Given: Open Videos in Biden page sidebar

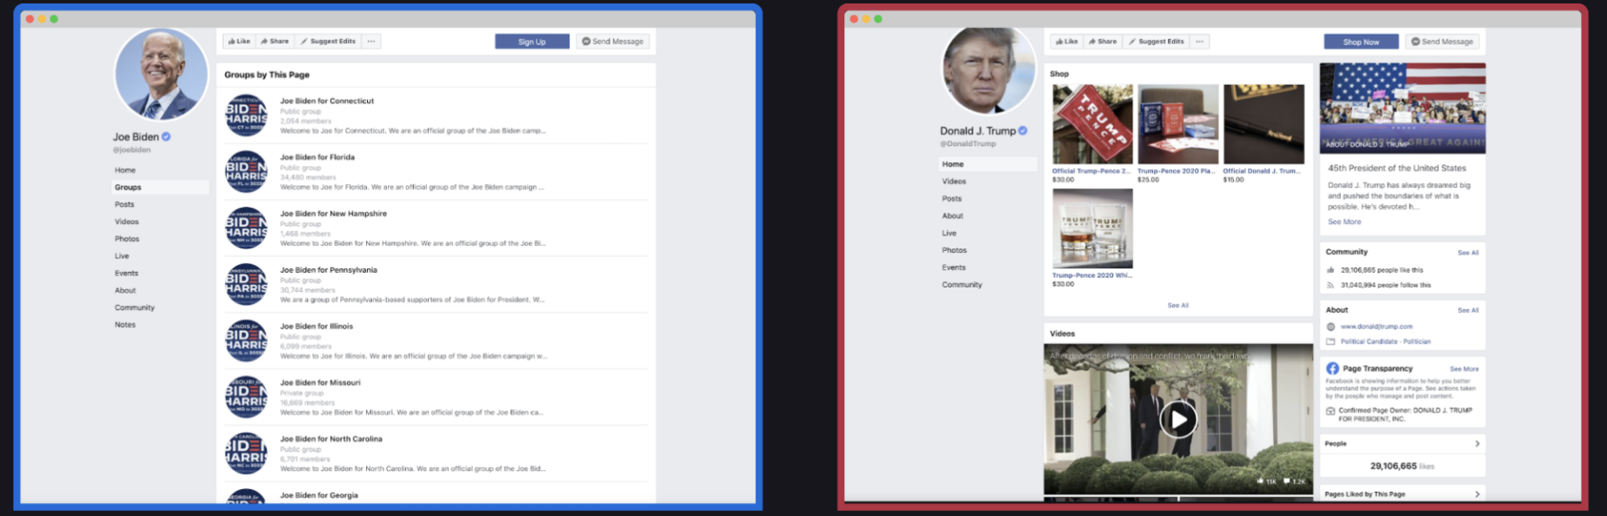Looking at the screenshot, I should point(127,222).
